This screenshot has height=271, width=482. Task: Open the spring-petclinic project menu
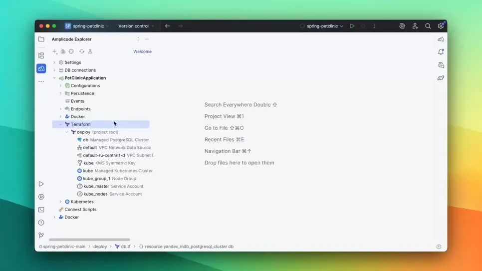(87, 26)
